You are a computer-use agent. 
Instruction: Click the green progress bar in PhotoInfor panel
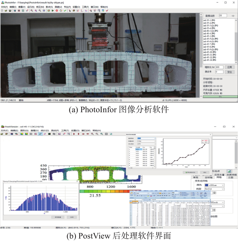220,97
